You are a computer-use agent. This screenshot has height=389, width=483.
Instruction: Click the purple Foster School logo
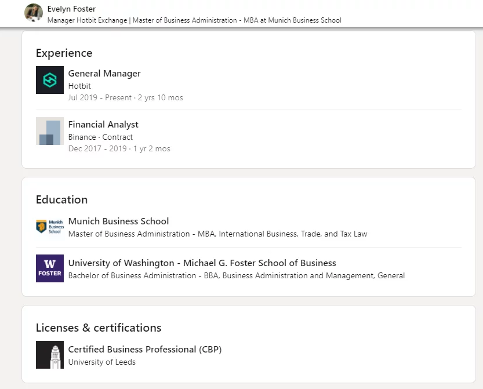50,268
